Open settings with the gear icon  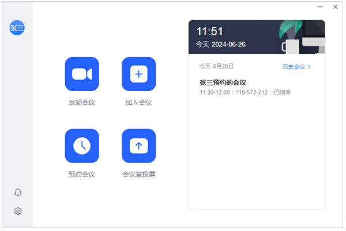pyautogui.click(x=18, y=211)
